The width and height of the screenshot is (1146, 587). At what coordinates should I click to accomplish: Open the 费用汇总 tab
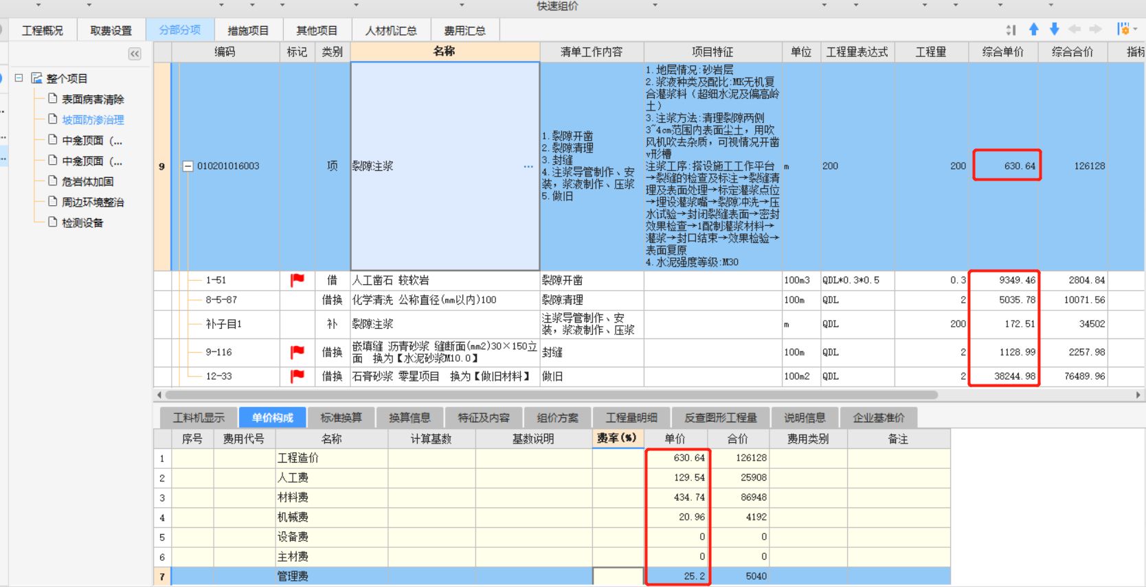[x=464, y=30]
